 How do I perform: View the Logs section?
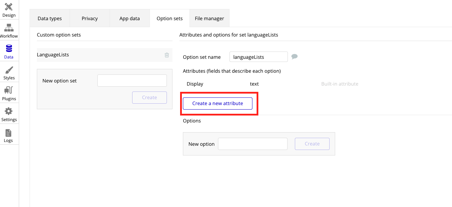(8, 135)
